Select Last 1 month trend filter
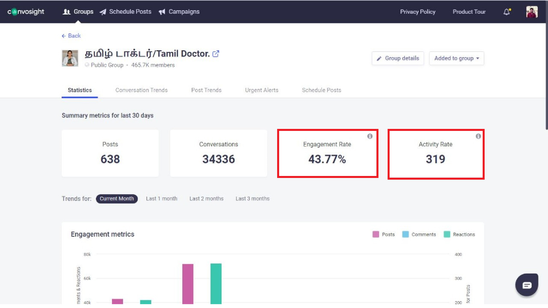Screen dimensions: 548x308 pos(162,199)
